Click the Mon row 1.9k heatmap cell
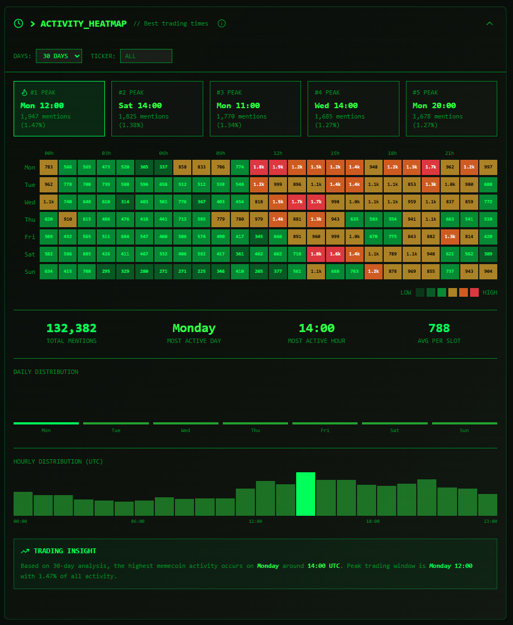The image size is (513, 625). click(x=278, y=167)
